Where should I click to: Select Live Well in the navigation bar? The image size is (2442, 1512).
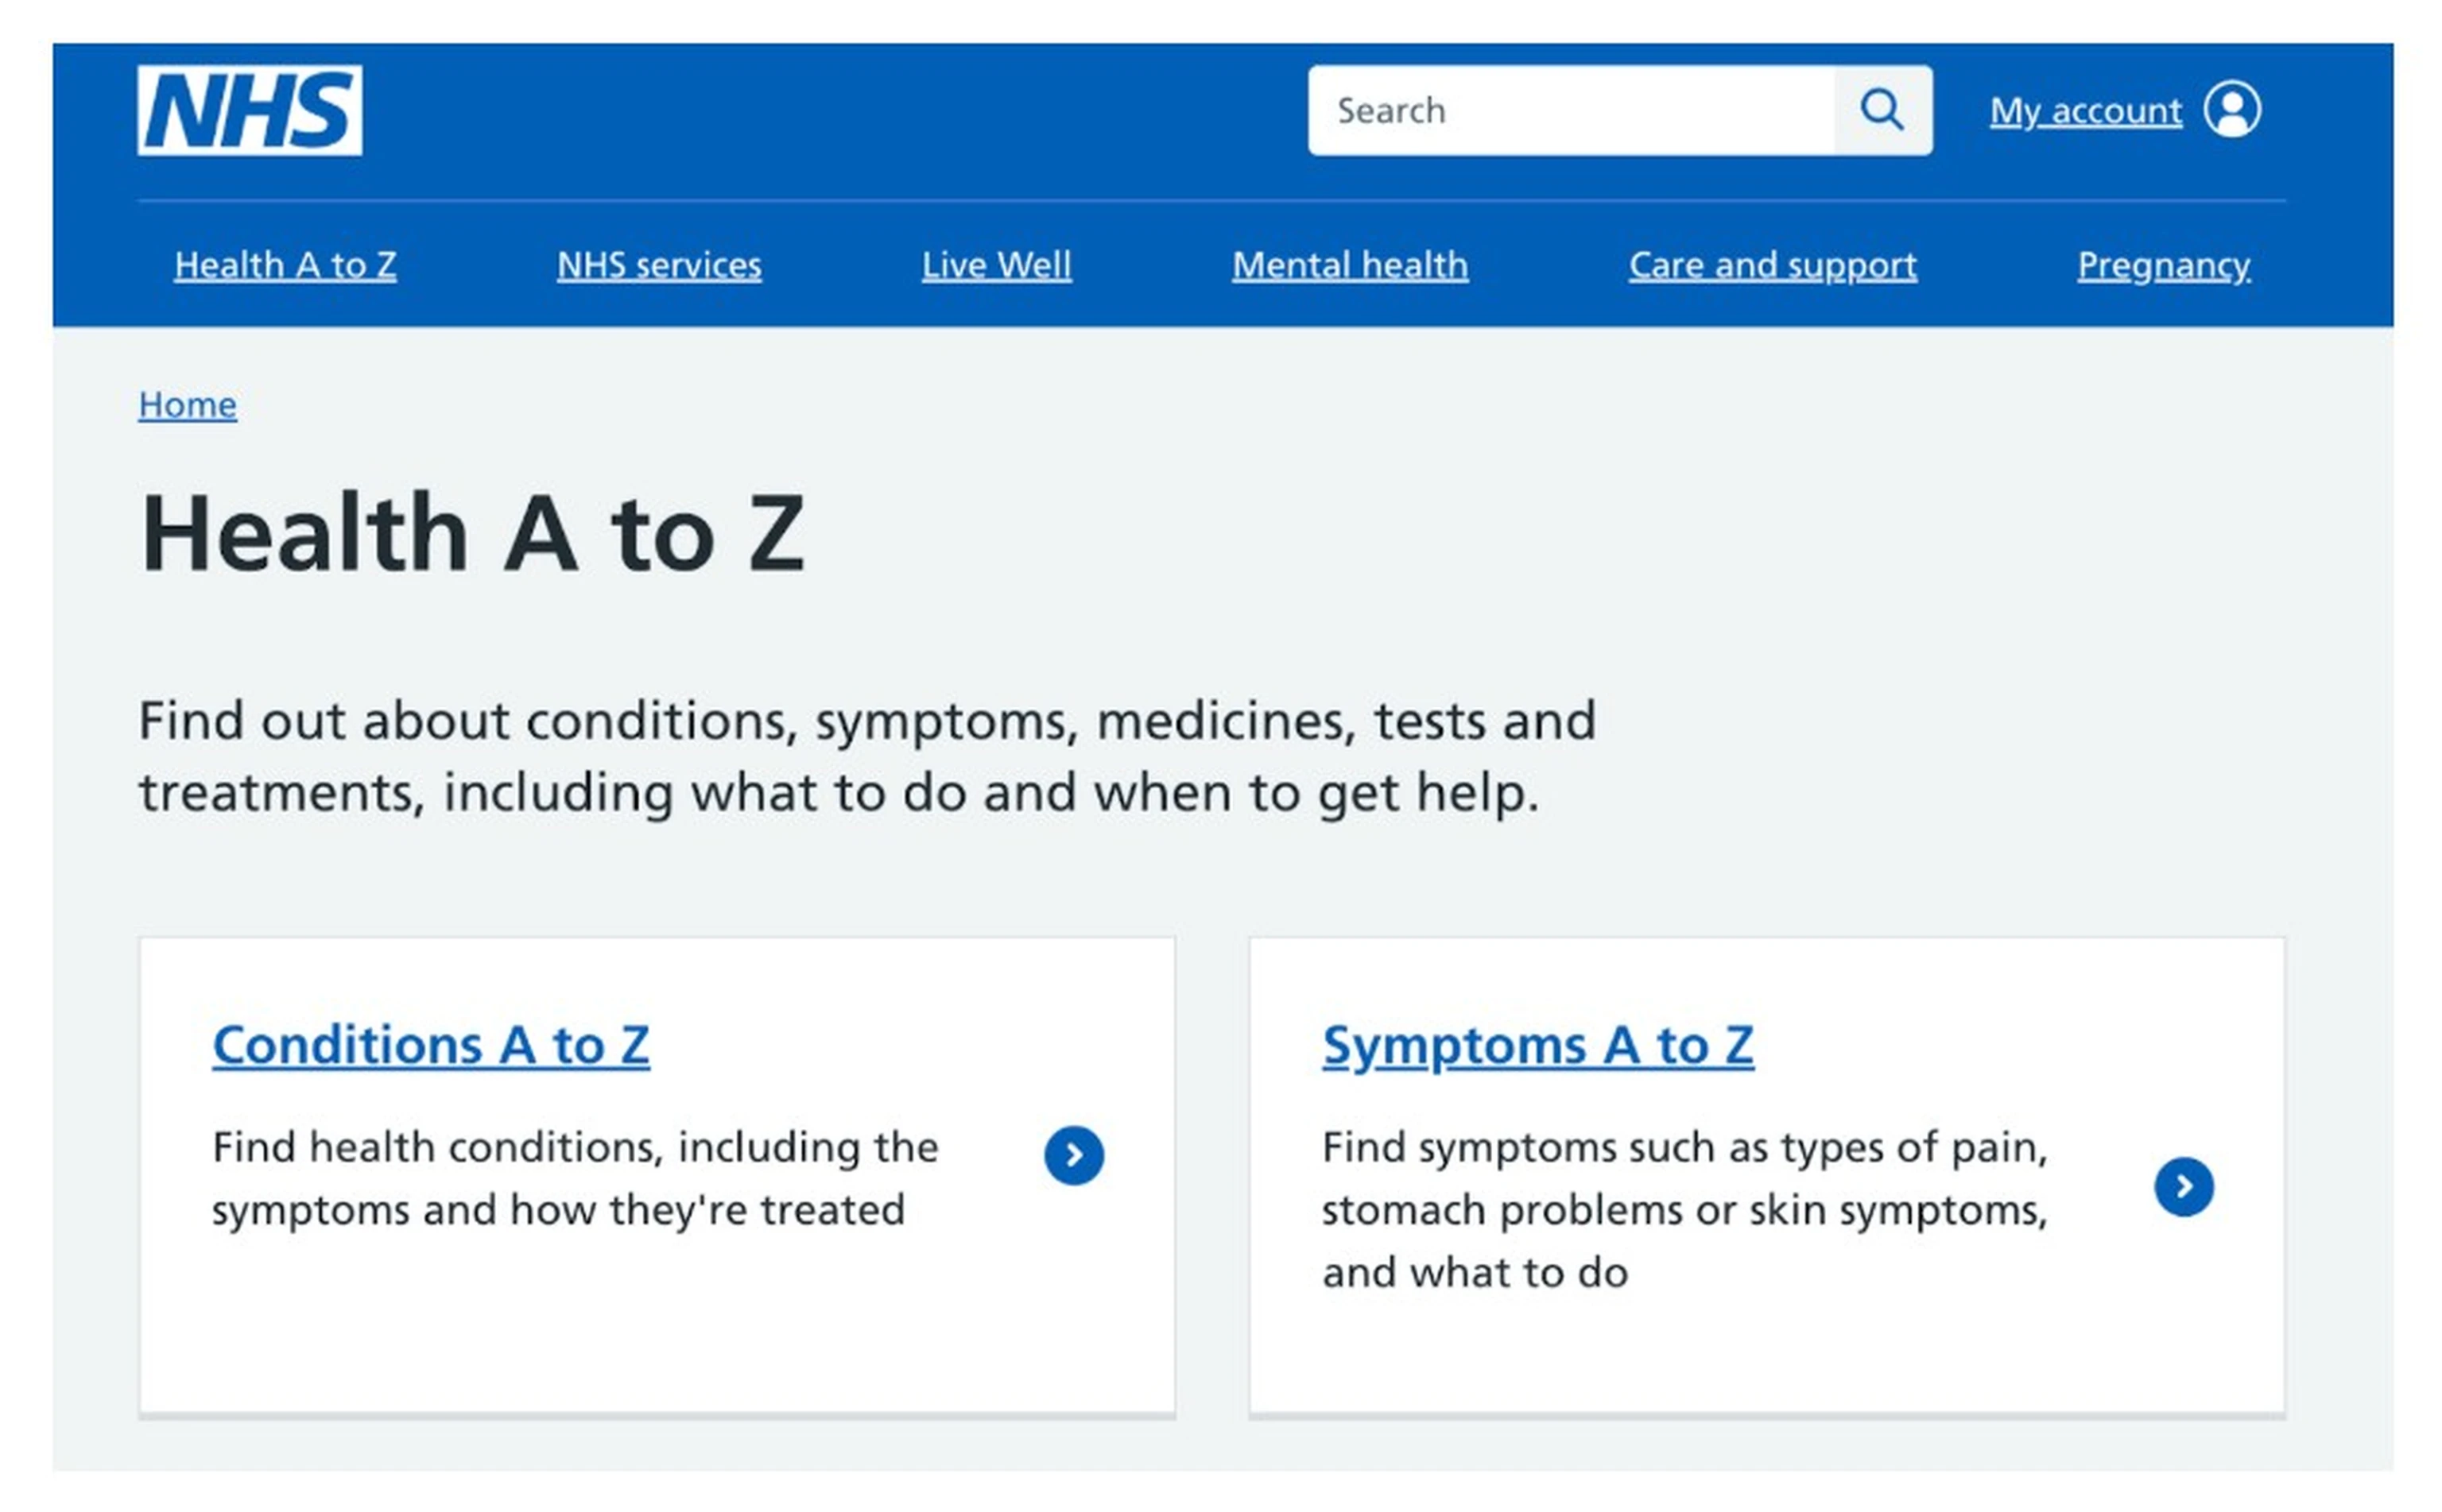tap(995, 265)
